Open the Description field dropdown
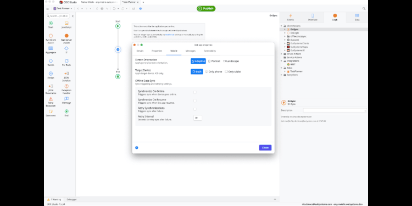The image size is (412, 206). 365,110
